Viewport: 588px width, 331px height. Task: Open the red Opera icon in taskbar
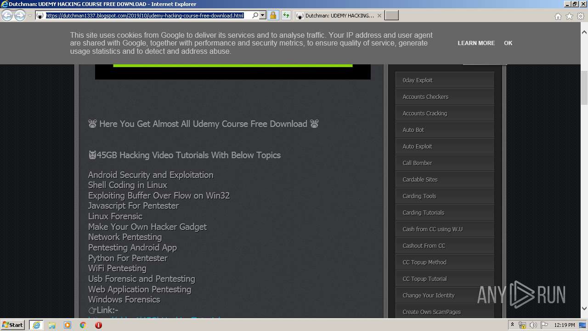coord(98,325)
